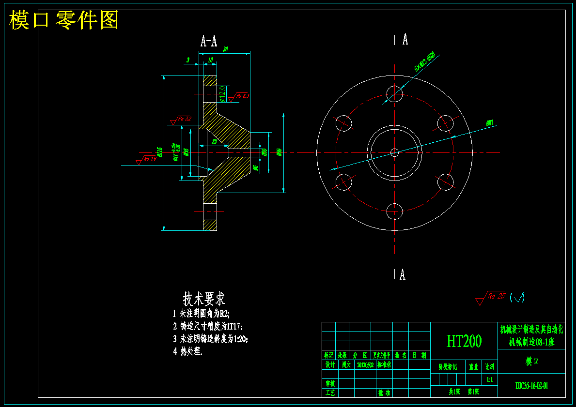Image resolution: width=576 pixels, height=407 pixels.
Task: Select the "技术要求" heading
Action: click(204, 299)
